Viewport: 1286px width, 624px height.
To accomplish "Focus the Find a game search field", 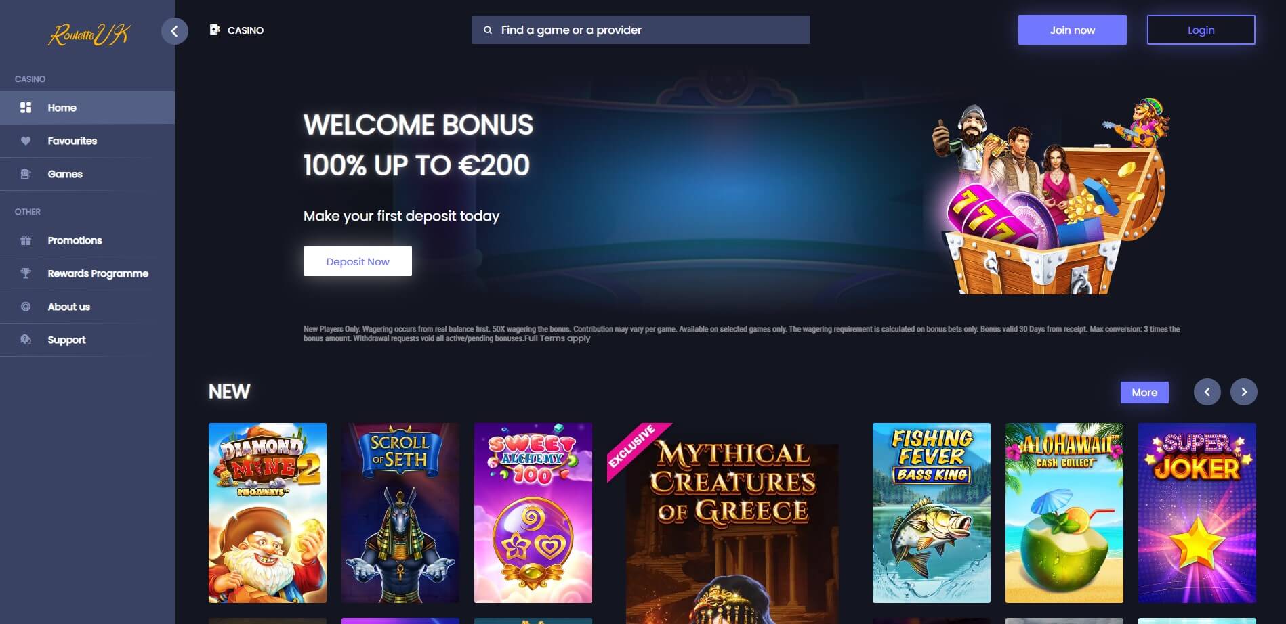I will pos(640,30).
